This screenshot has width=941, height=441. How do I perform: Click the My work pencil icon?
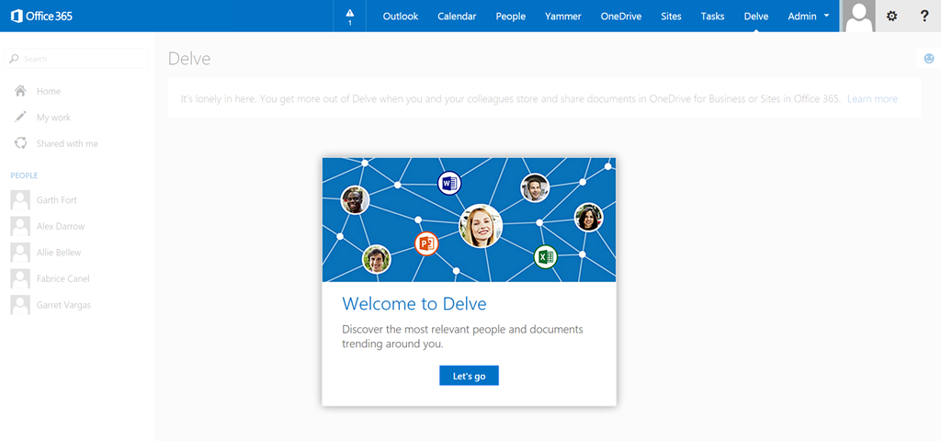coord(20,117)
